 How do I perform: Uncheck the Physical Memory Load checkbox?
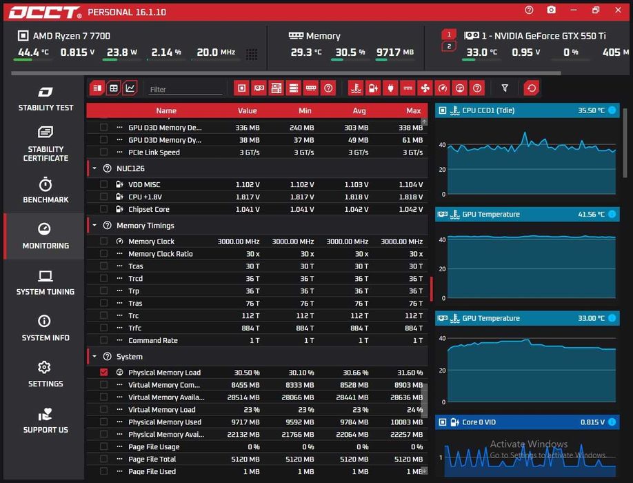point(103,373)
